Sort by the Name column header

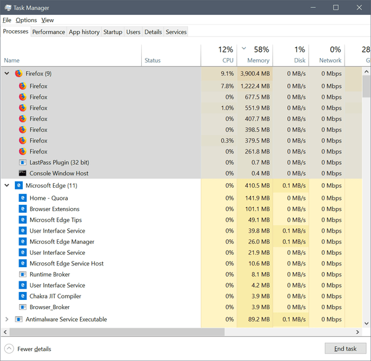(71, 56)
